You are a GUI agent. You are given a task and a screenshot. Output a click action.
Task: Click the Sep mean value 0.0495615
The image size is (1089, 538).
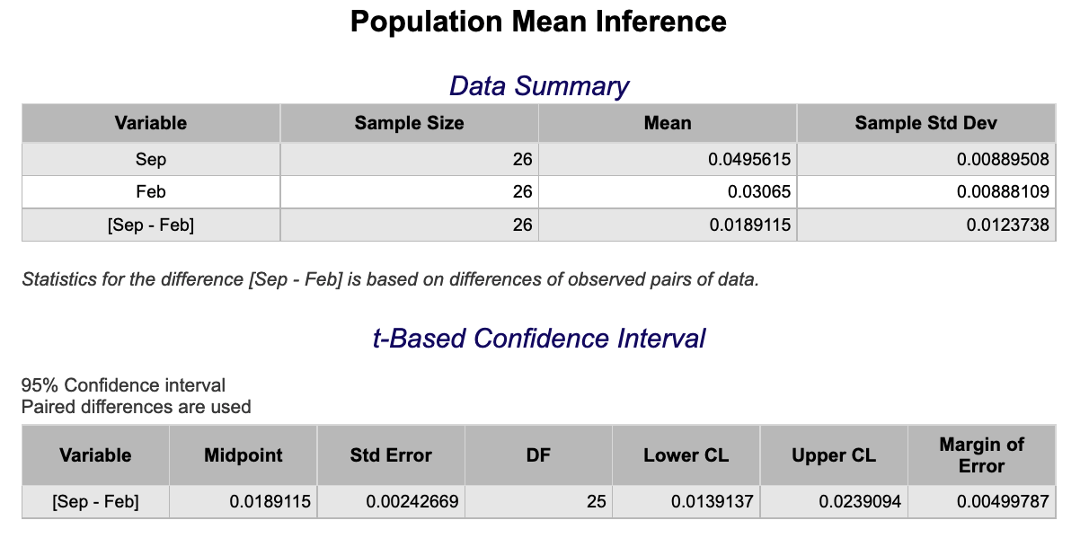[749, 160]
